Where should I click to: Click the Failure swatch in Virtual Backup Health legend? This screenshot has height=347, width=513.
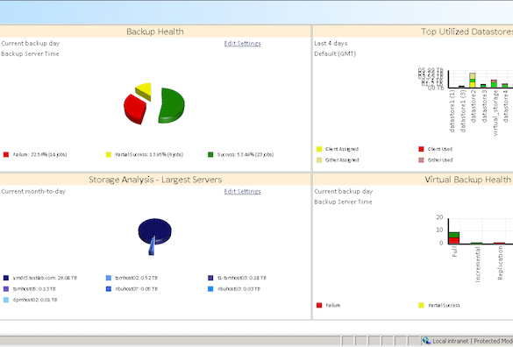[x=319, y=305]
